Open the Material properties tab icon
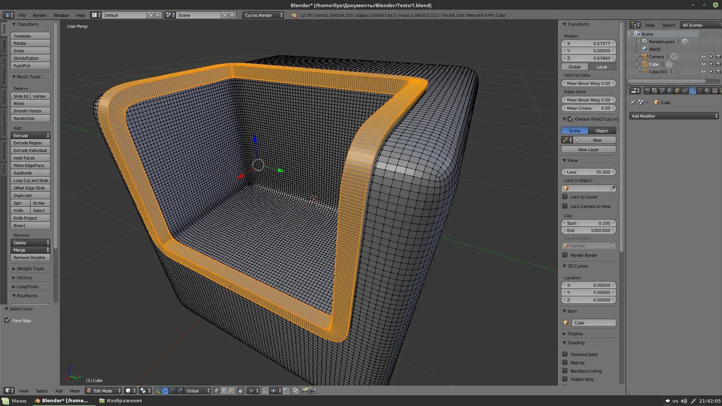The height and width of the screenshot is (406, 722). coord(707,91)
